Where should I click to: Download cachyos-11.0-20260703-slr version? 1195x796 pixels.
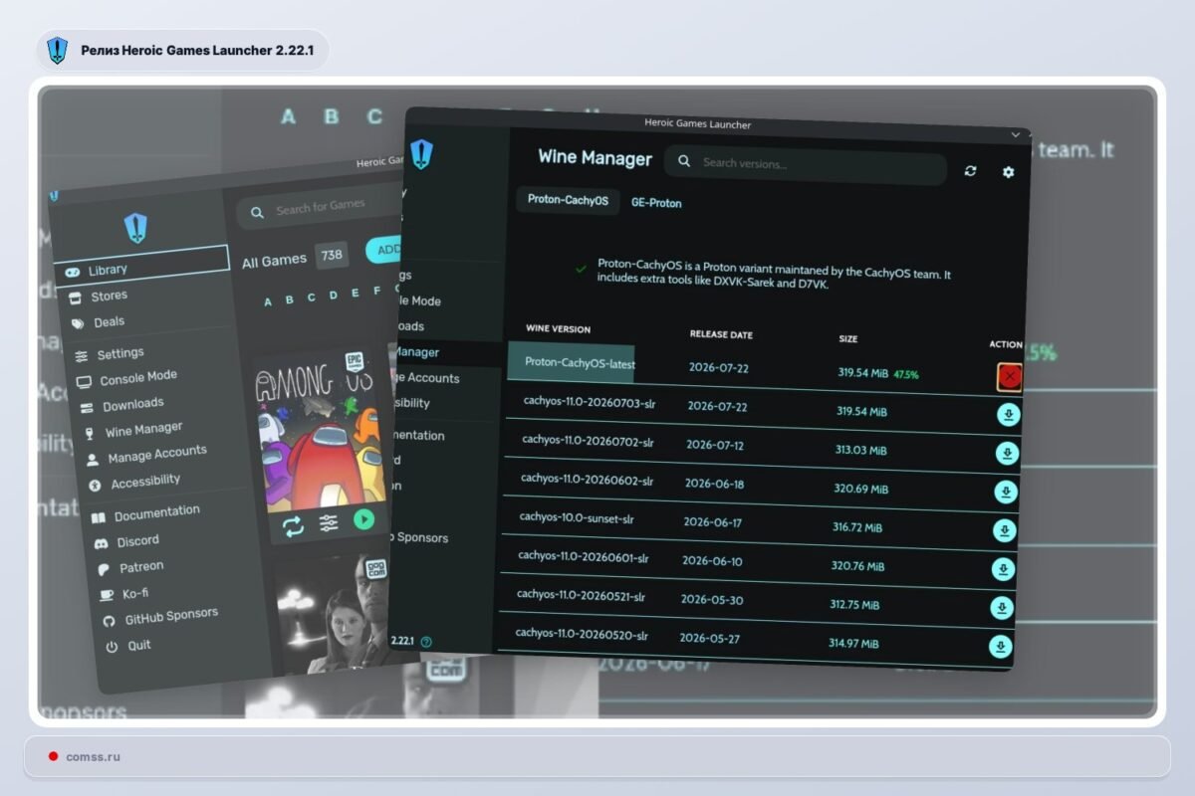click(x=1008, y=415)
